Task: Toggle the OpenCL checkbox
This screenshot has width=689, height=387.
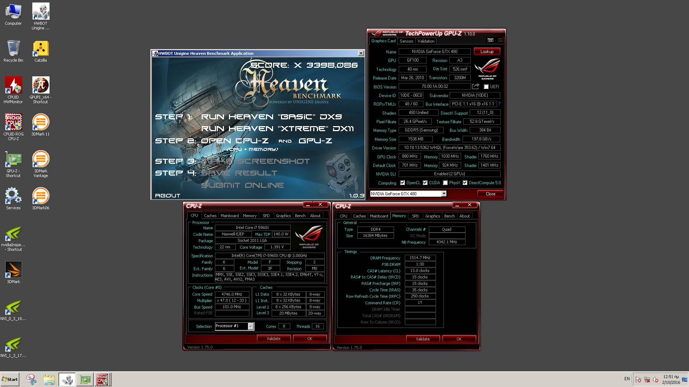Action: 402,183
